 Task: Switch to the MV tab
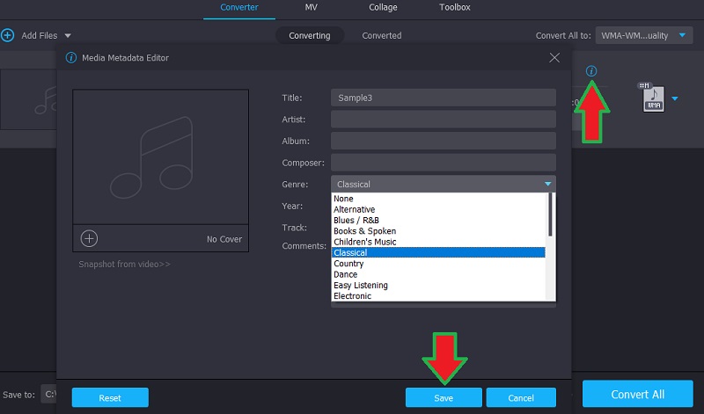click(312, 8)
